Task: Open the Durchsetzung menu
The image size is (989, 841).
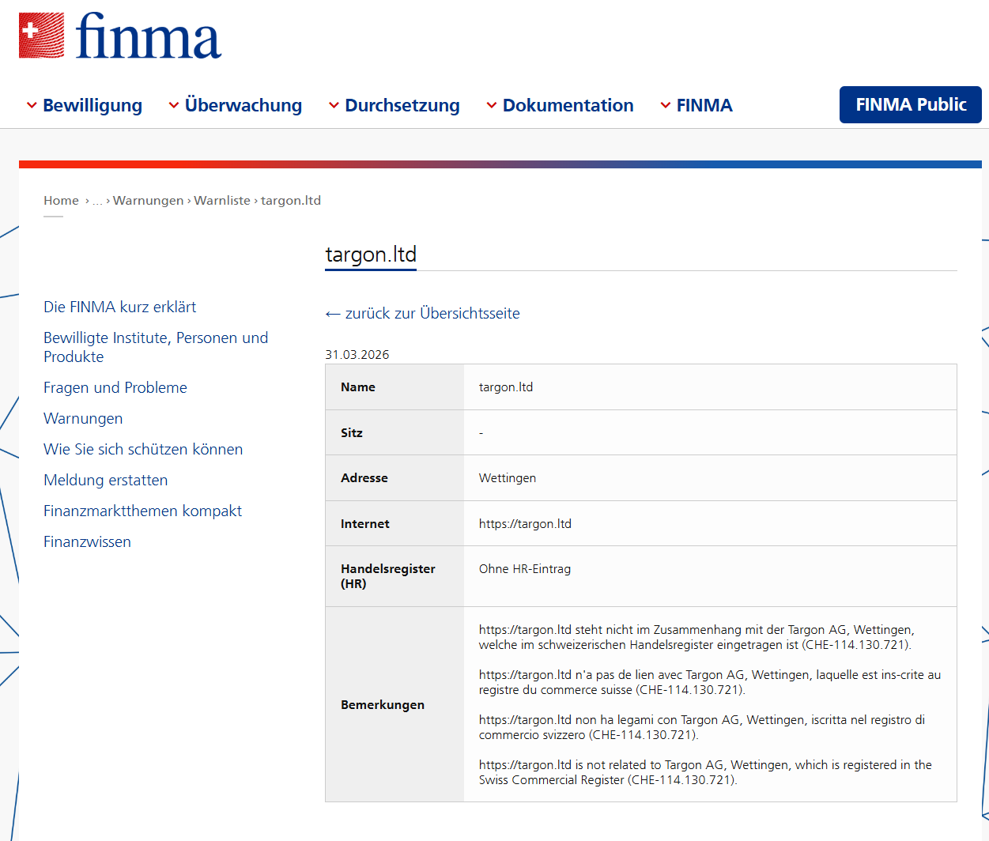Action: pos(402,105)
